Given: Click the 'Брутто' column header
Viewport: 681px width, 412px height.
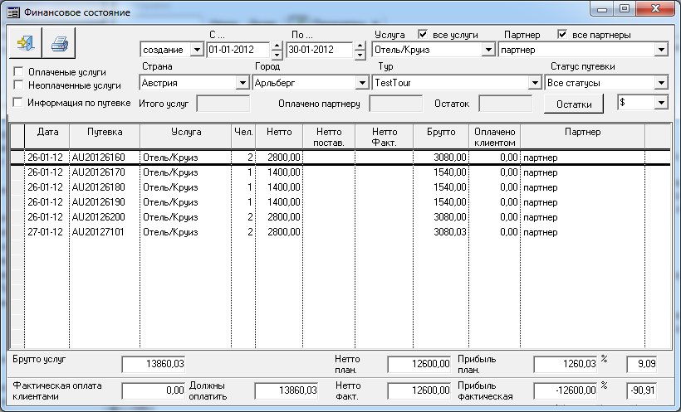Looking at the screenshot, I should pyautogui.click(x=440, y=132).
